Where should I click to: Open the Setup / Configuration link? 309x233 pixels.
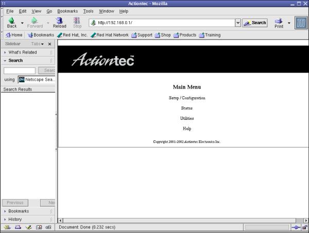tap(187, 98)
